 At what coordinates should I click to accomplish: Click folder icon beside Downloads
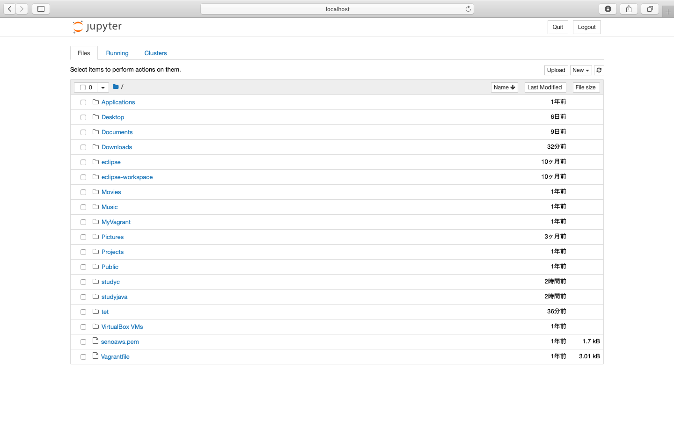pos(95,147)
